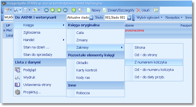Open the sigma dropdown arrow

point(29,10)
